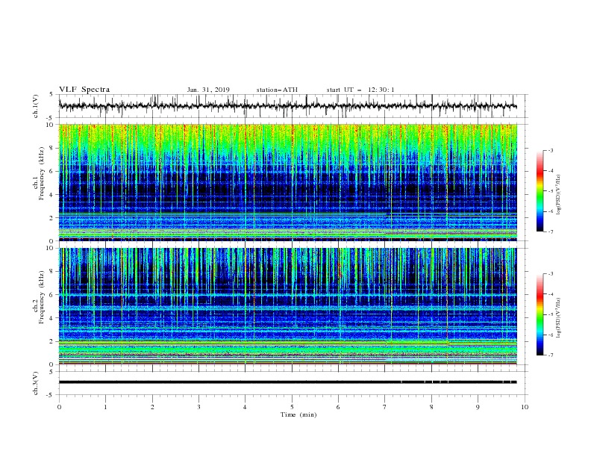Click the "5" tick on ch.3(V) axis
The height and width of the screenshot is (457, 591).
pos(52,372)
